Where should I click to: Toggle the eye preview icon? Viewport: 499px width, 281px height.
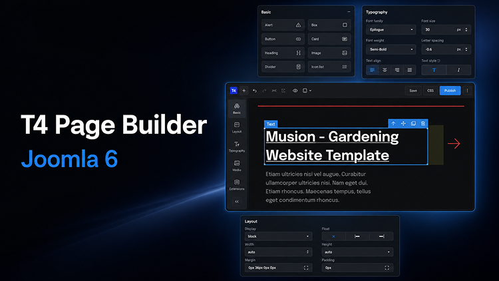click(295, 91)
